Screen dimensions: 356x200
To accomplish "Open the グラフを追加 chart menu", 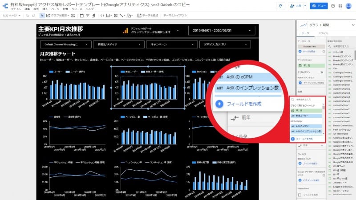I will tap(57, 16).
